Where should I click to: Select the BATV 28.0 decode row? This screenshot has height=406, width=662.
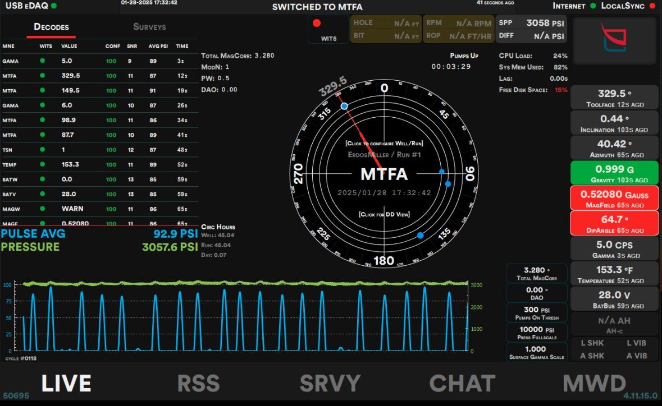pyautogui.click(x=99, y=194)
